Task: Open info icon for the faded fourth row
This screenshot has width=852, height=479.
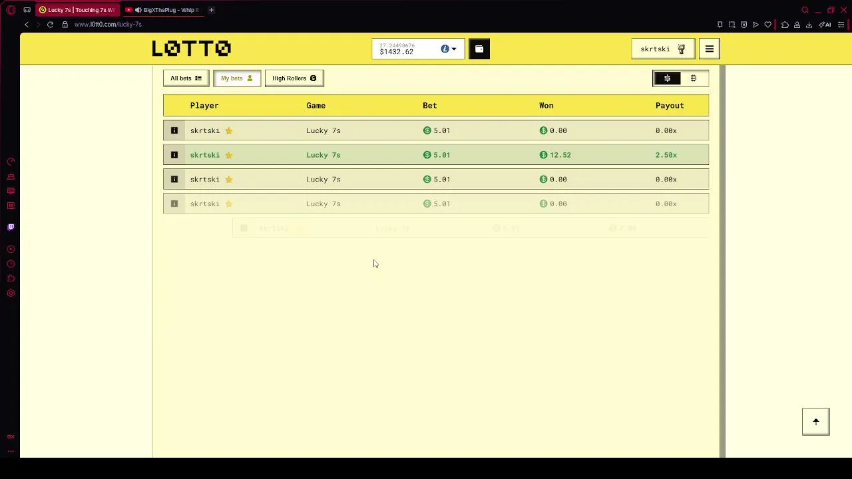Action: pos(174,204)
